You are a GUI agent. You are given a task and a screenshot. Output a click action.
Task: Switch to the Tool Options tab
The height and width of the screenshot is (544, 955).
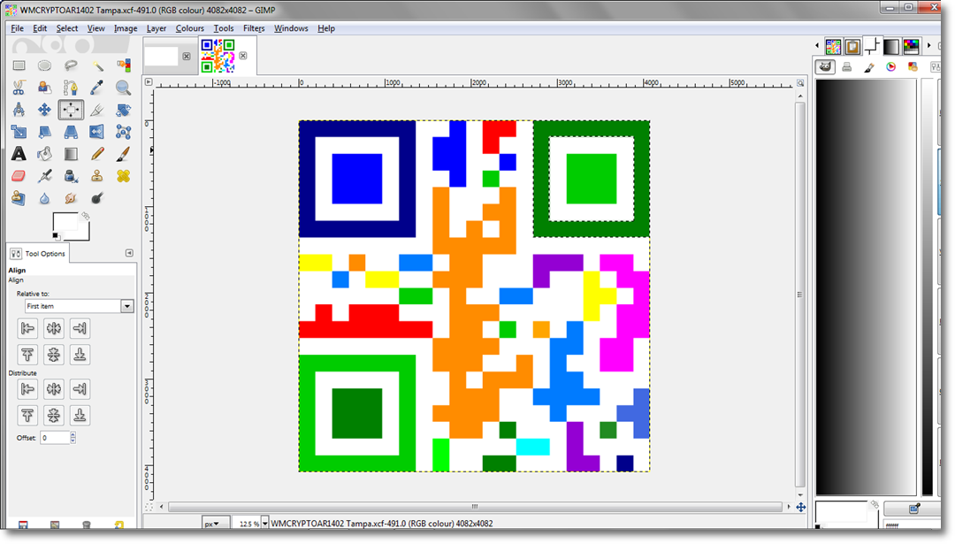[38, 253]
